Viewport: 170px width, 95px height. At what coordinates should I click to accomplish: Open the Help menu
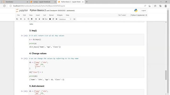click(x=67, y=15)
